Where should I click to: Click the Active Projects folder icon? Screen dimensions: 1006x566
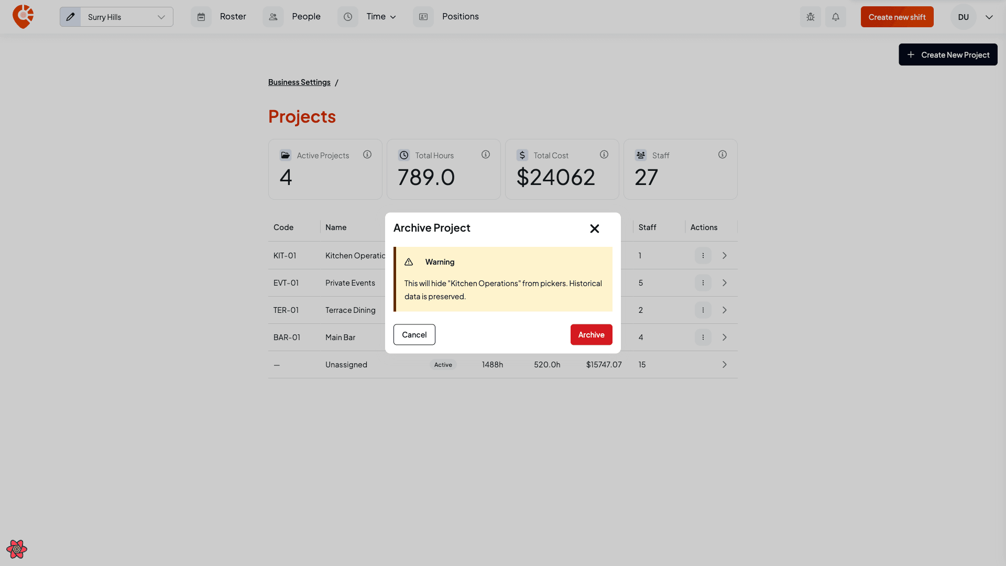(286, 155)
